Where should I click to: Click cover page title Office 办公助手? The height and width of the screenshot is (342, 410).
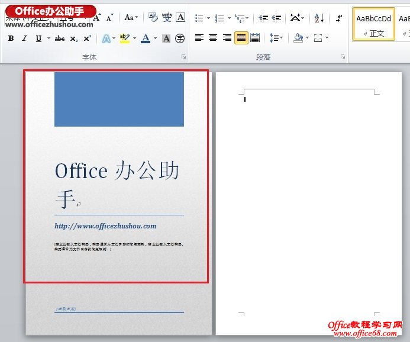click(117, 184)
